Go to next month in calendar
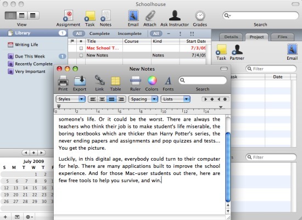Screen dimensions: 302x220 (x=41, y=153)
